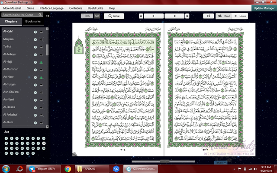The height and width of the screenshot is (173, 277).
Task: Open the APLIKASI folder in taskbar
Action: click(92, 169)
